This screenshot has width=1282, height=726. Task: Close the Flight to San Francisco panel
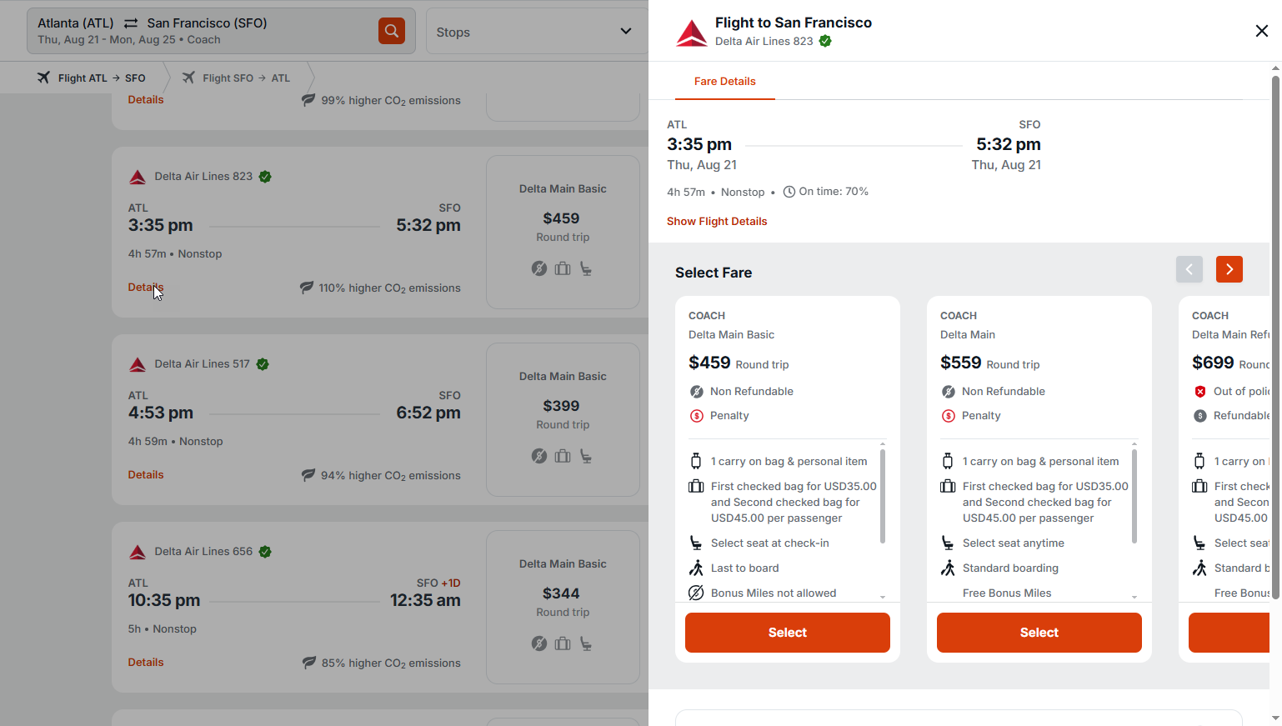(1261, 31)
